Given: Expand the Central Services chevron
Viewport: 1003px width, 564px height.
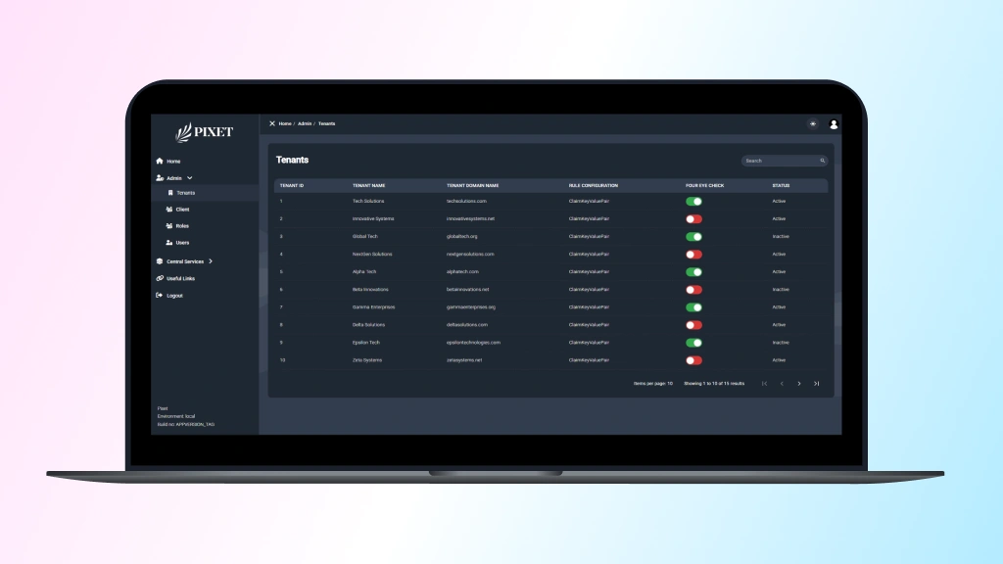Looking at the screenshot, I should click(x=211, y=261).
